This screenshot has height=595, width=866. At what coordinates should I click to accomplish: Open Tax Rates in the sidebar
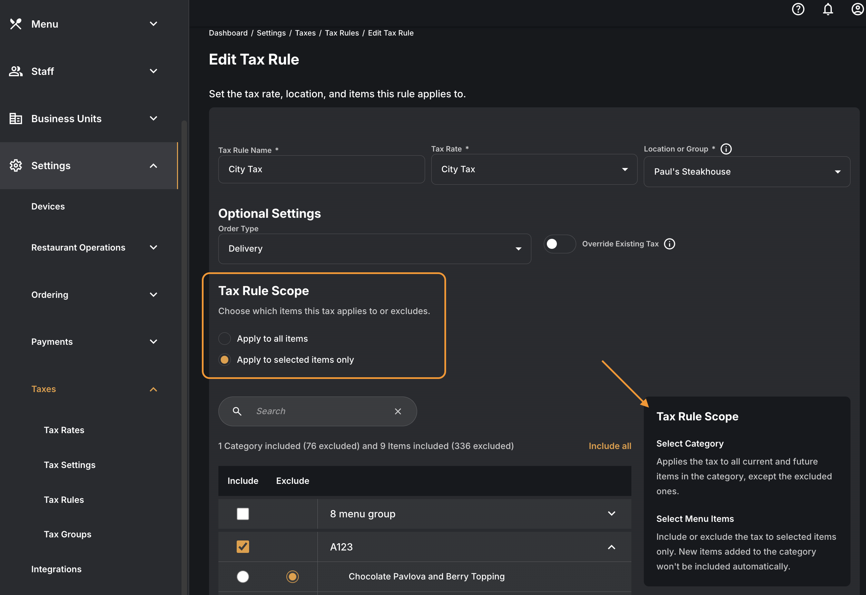click(64, 430)
